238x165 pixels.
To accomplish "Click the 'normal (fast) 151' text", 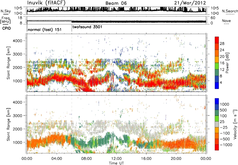I will (45, 29).
